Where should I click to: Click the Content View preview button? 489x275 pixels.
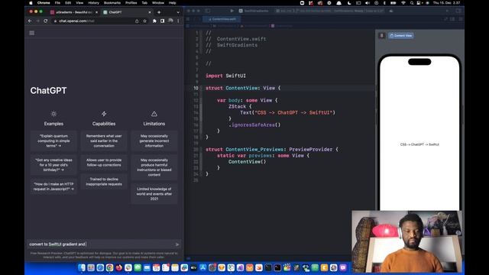(401, 36)
